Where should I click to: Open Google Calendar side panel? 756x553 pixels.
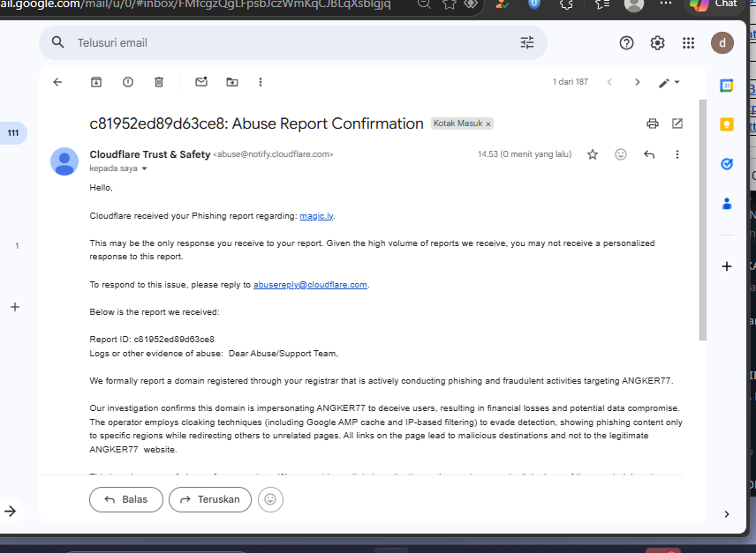click(x=727, y=86)
